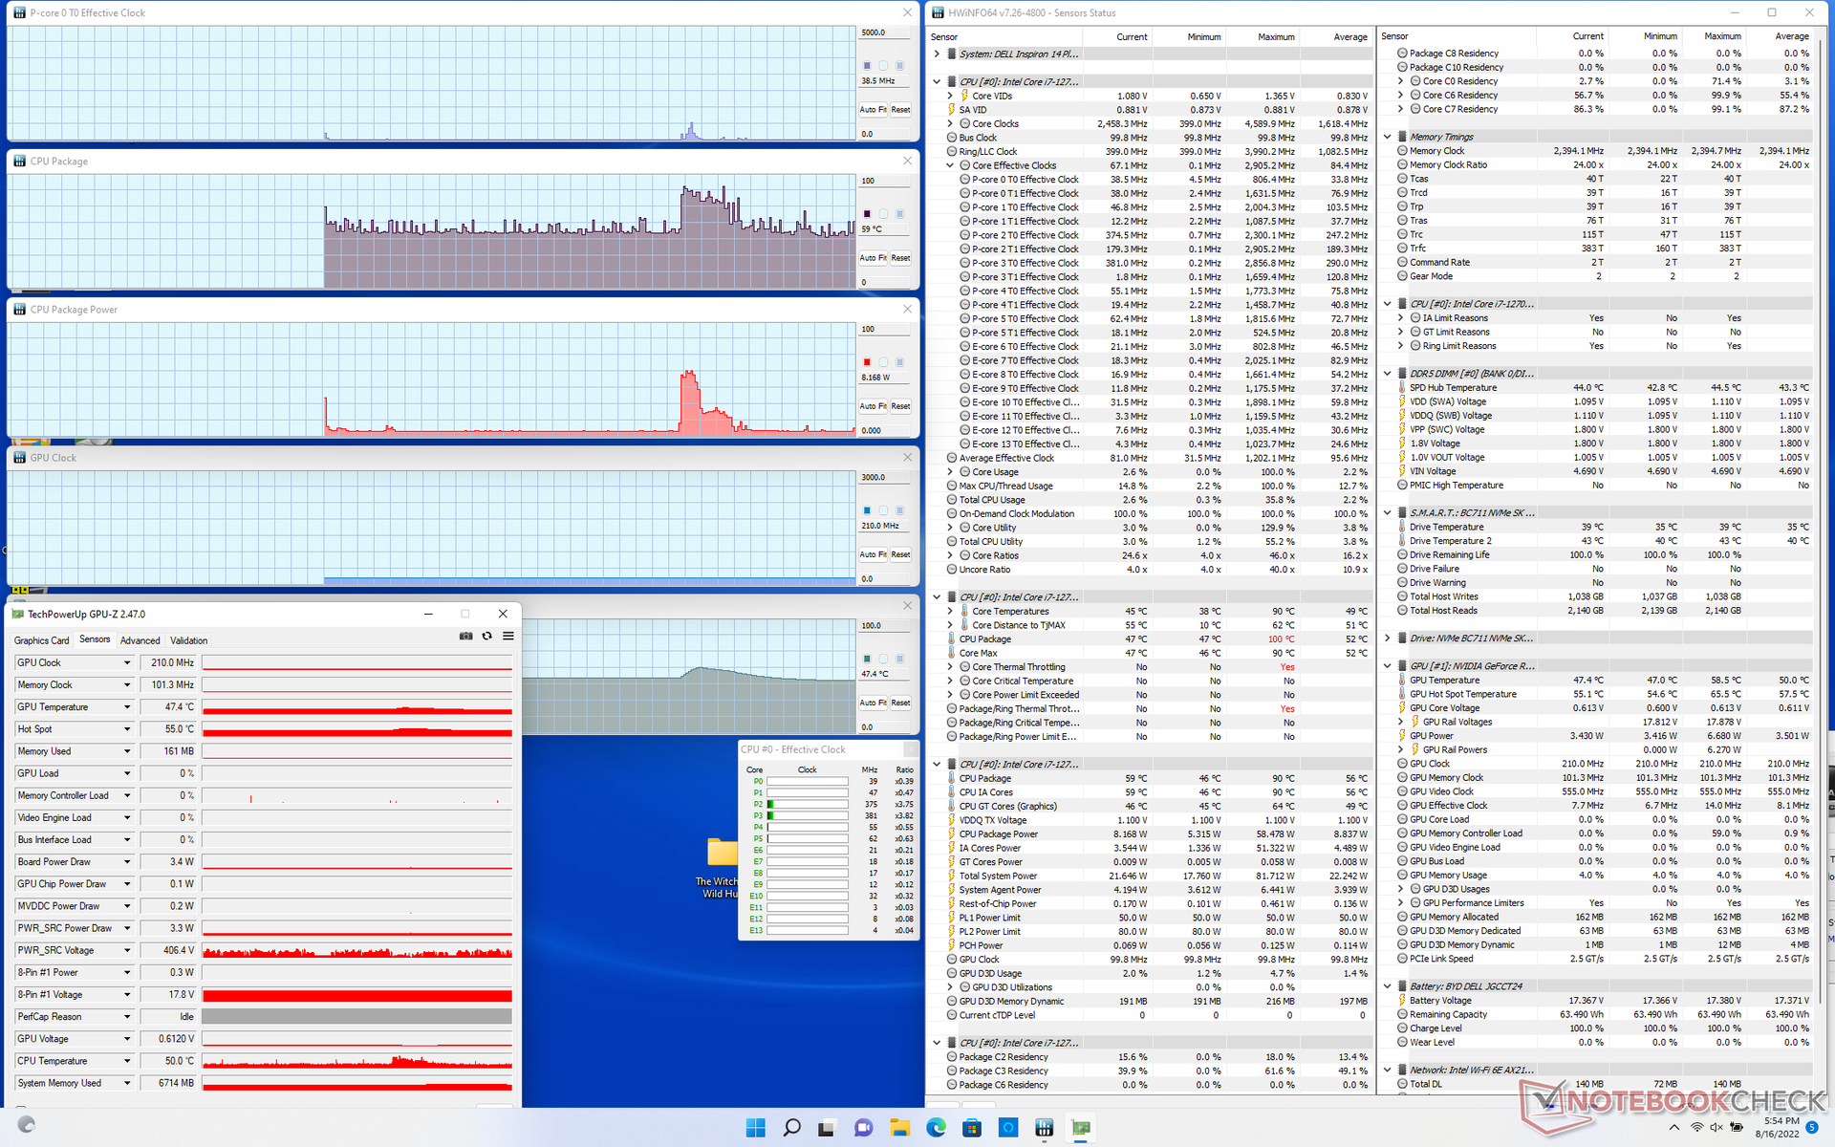Switch to the Graphics Card tab
The image size is (1835, 1147).
tap(41, 640)
